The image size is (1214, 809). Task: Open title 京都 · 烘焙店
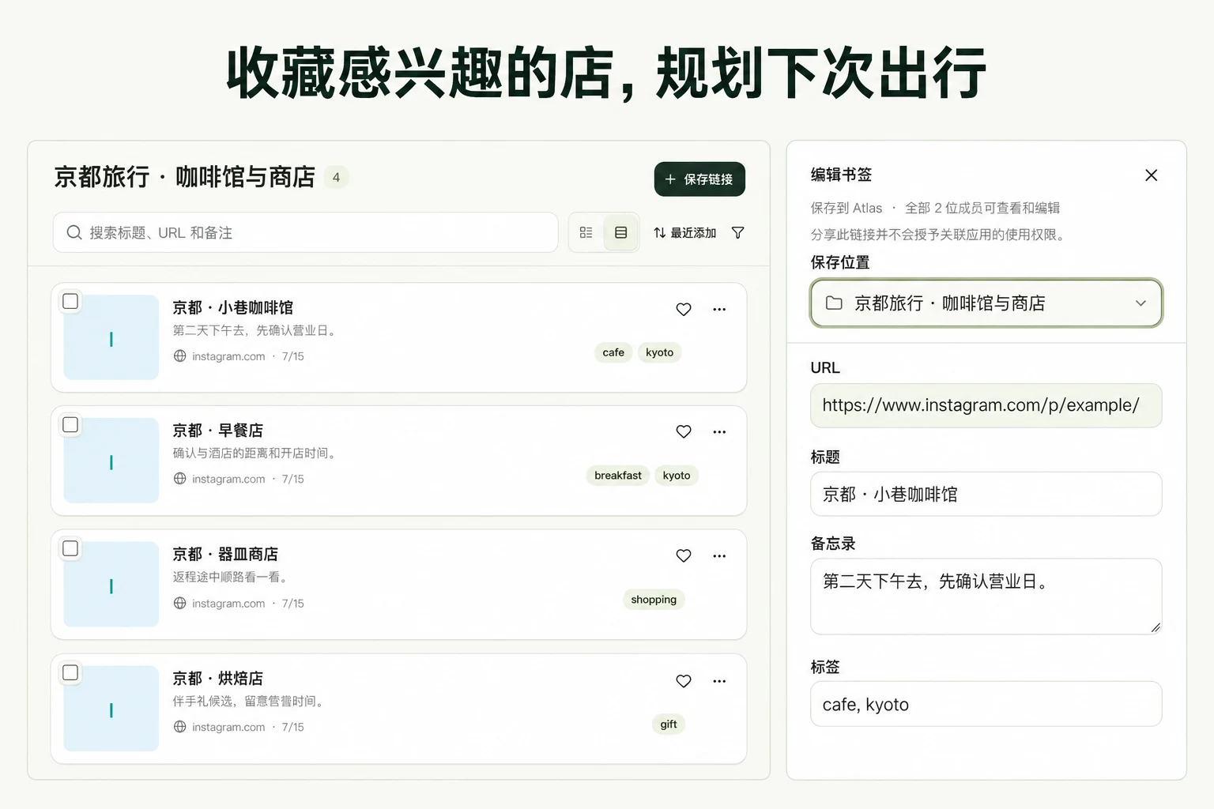(218, 678)
